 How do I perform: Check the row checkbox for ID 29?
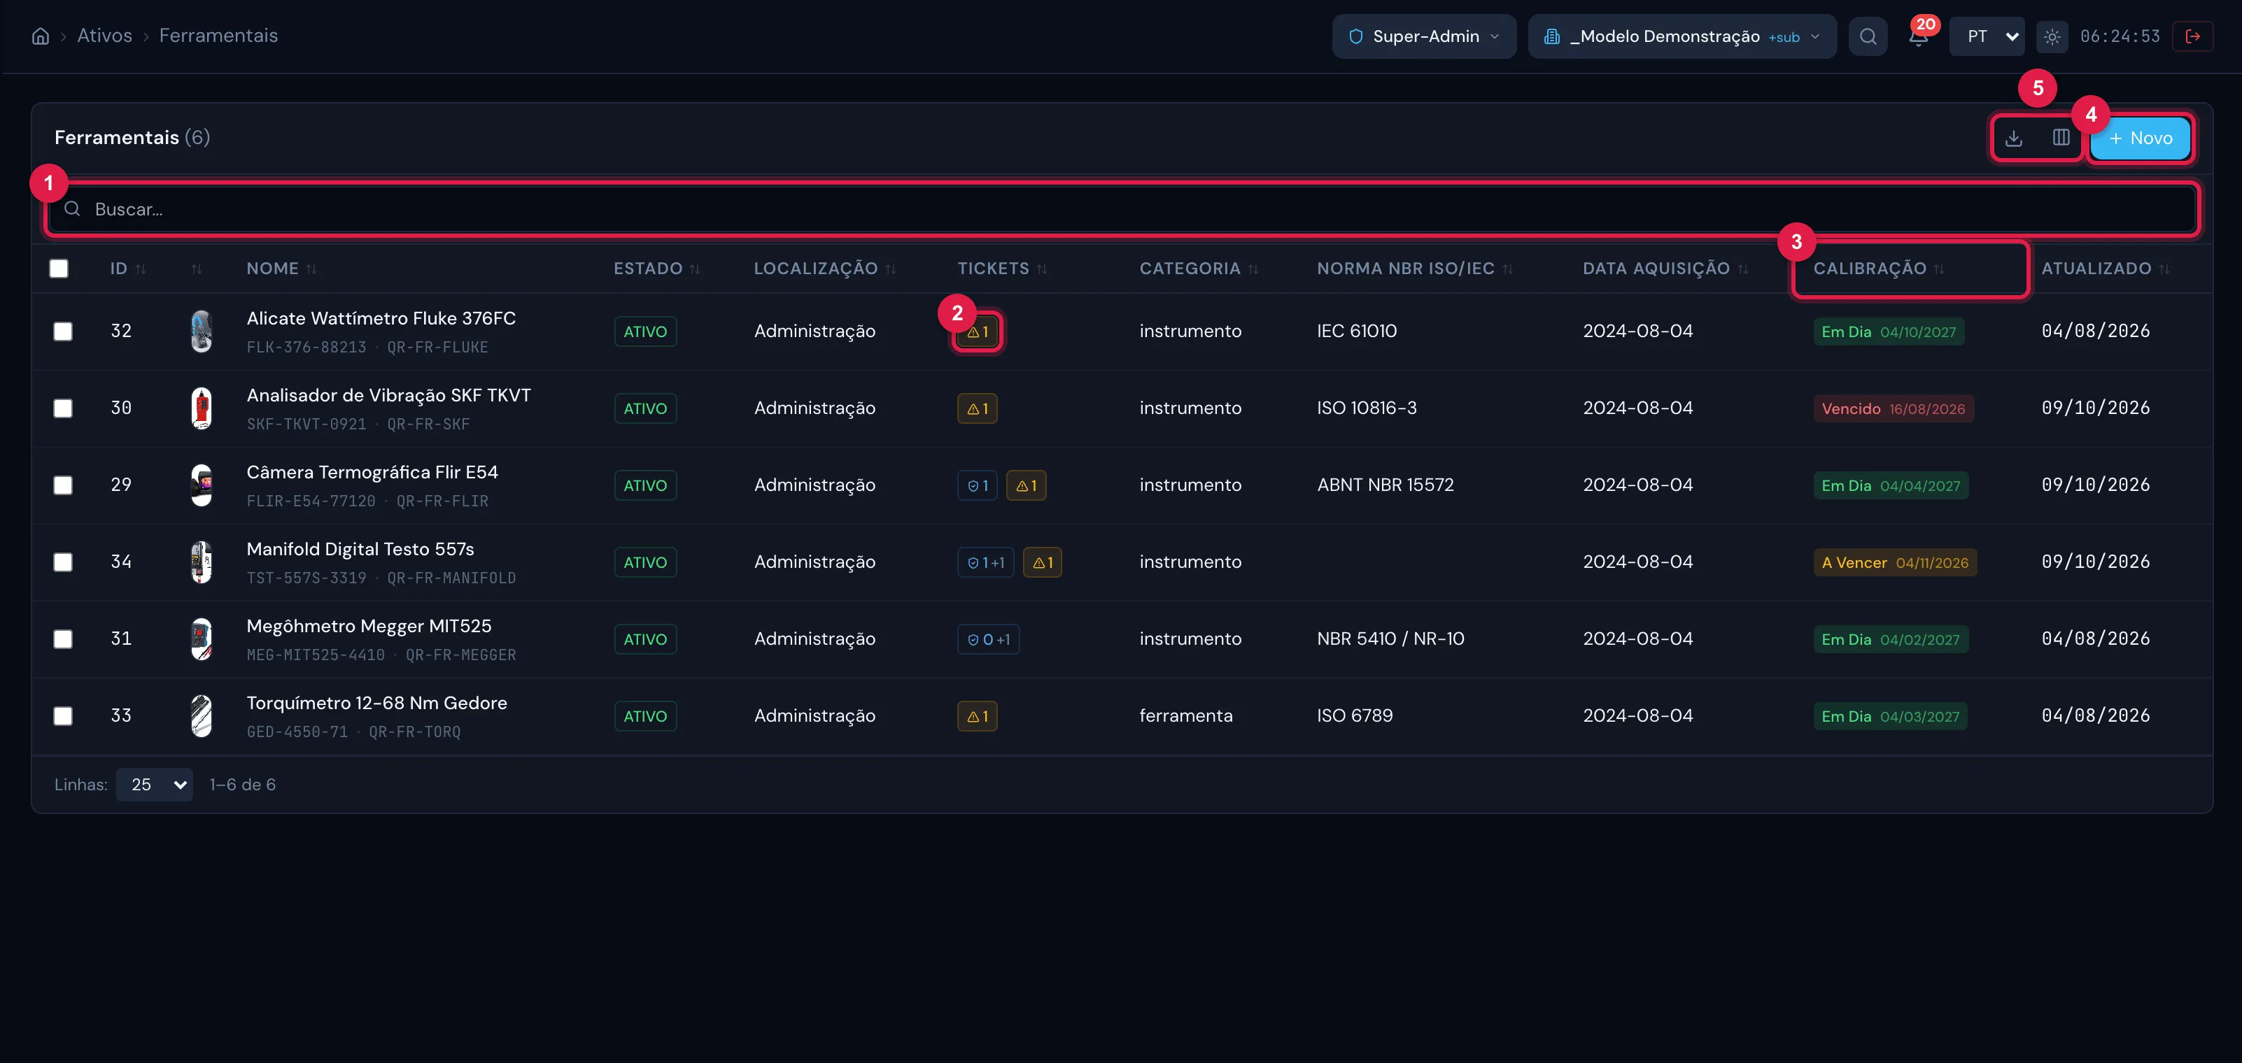[x=63, y=485]
